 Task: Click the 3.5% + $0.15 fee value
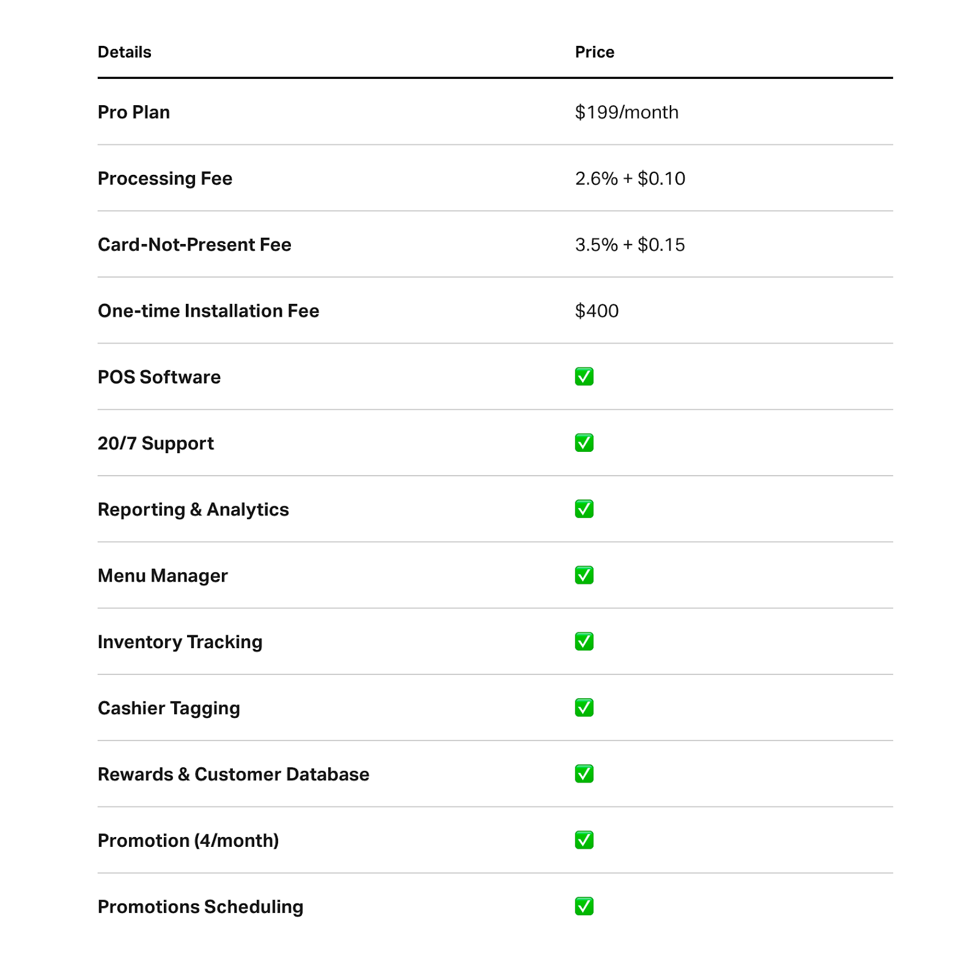[630, 245]
